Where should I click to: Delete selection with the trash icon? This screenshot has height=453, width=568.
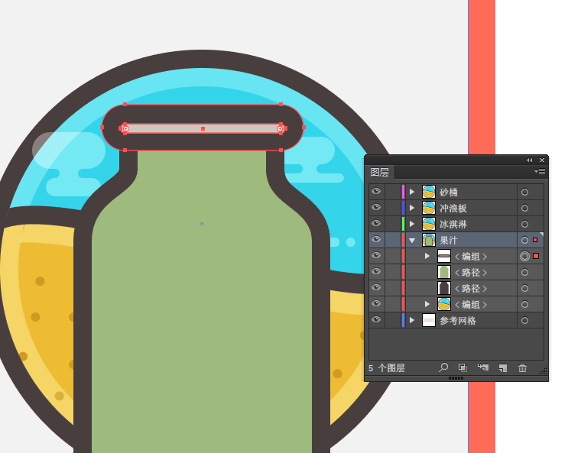523,367
